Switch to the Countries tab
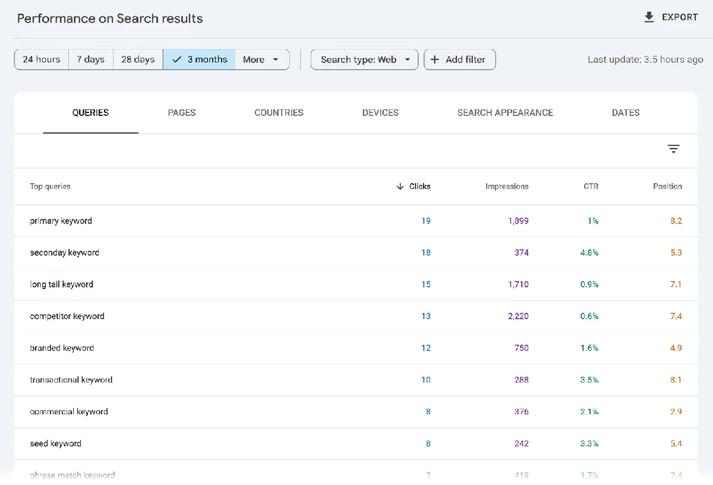This screenshot has height=485, width=713. pos(279,113)
